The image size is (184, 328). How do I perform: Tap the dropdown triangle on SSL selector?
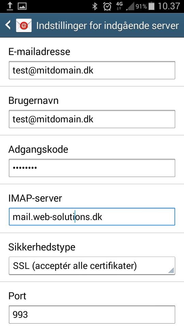171,270
